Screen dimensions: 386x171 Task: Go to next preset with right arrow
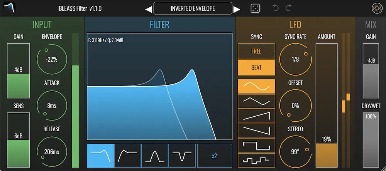coord(237,9)
